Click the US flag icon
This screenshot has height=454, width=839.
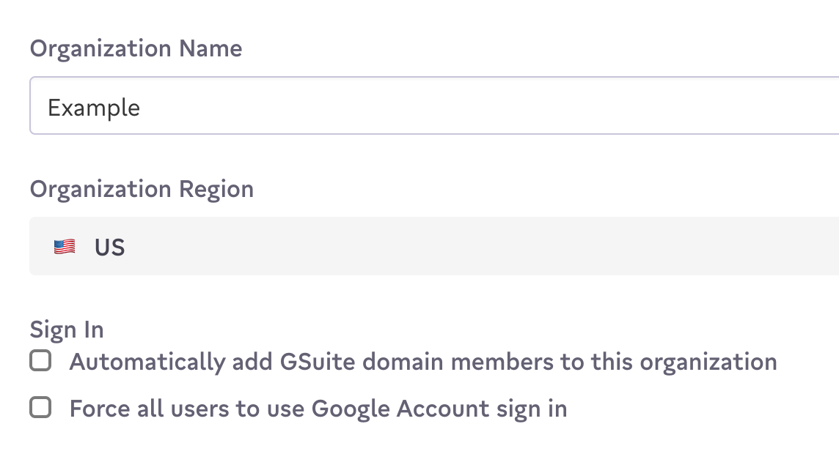point(65,248)
